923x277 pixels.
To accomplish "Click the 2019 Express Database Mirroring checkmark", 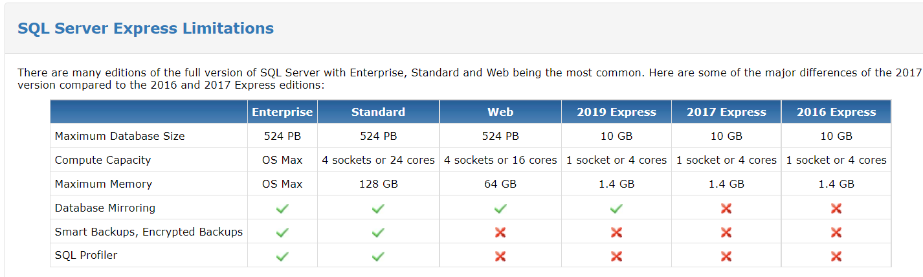I will (x=616, y=208).
